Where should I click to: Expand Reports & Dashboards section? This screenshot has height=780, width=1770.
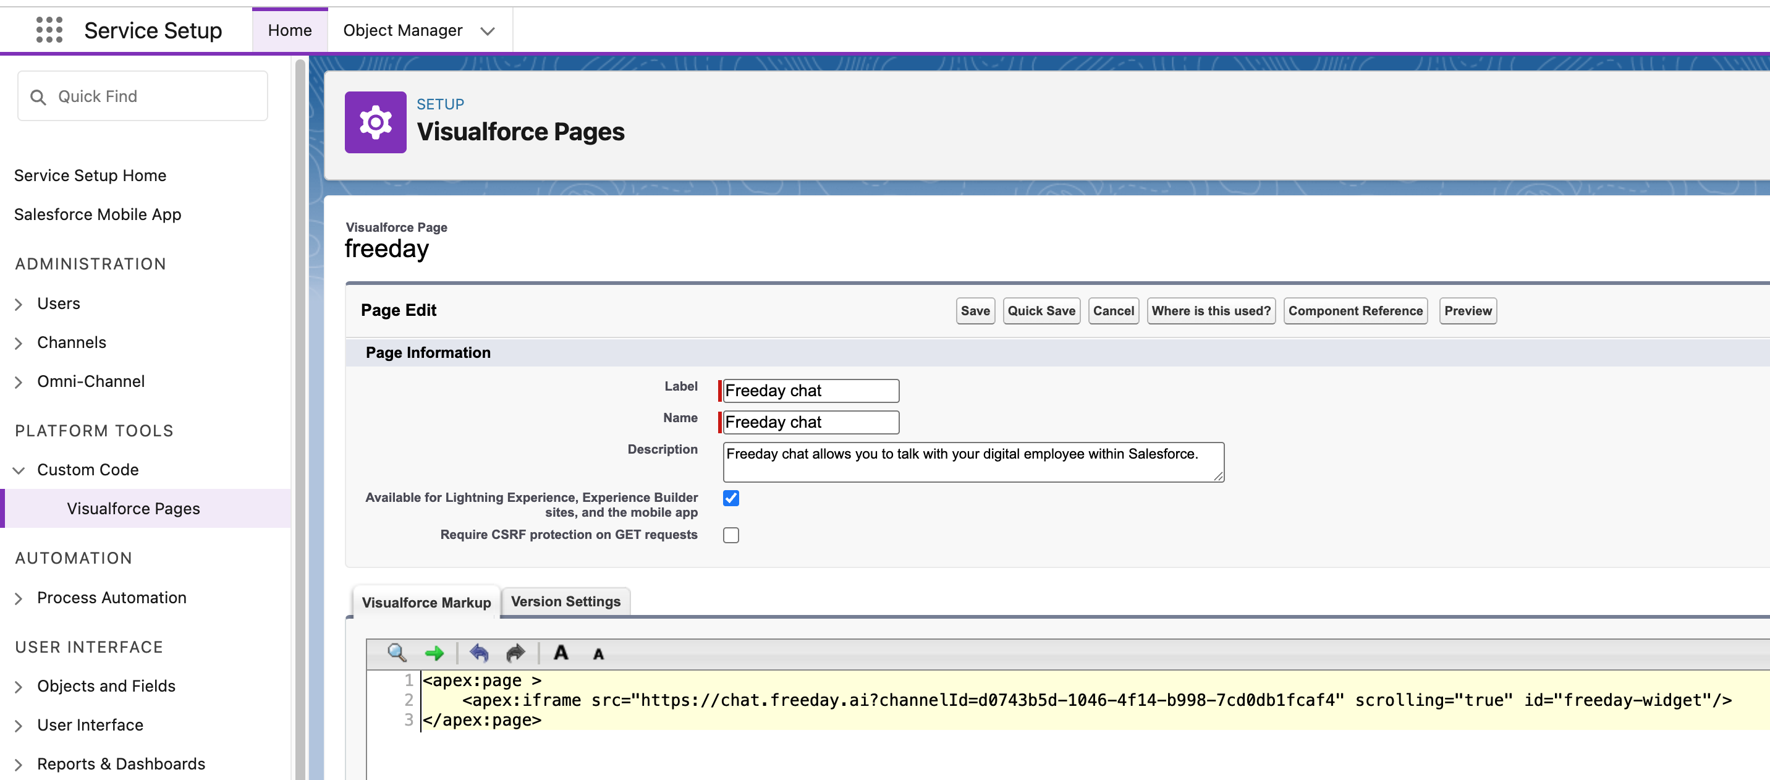tap(19, 765)
